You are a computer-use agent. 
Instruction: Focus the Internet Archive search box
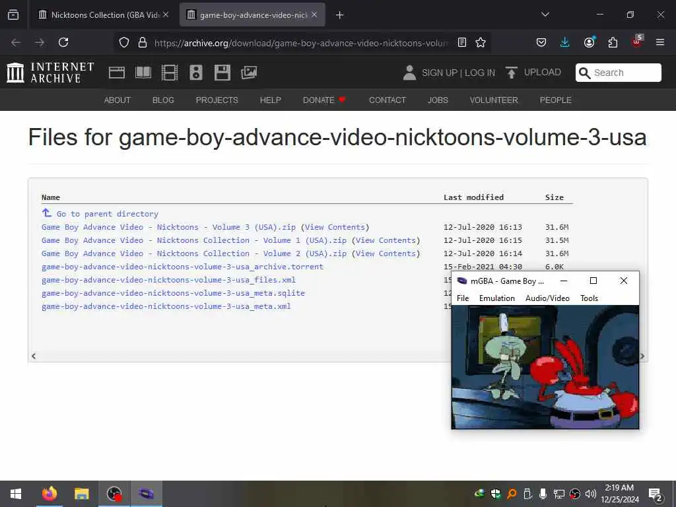point(618,73)
